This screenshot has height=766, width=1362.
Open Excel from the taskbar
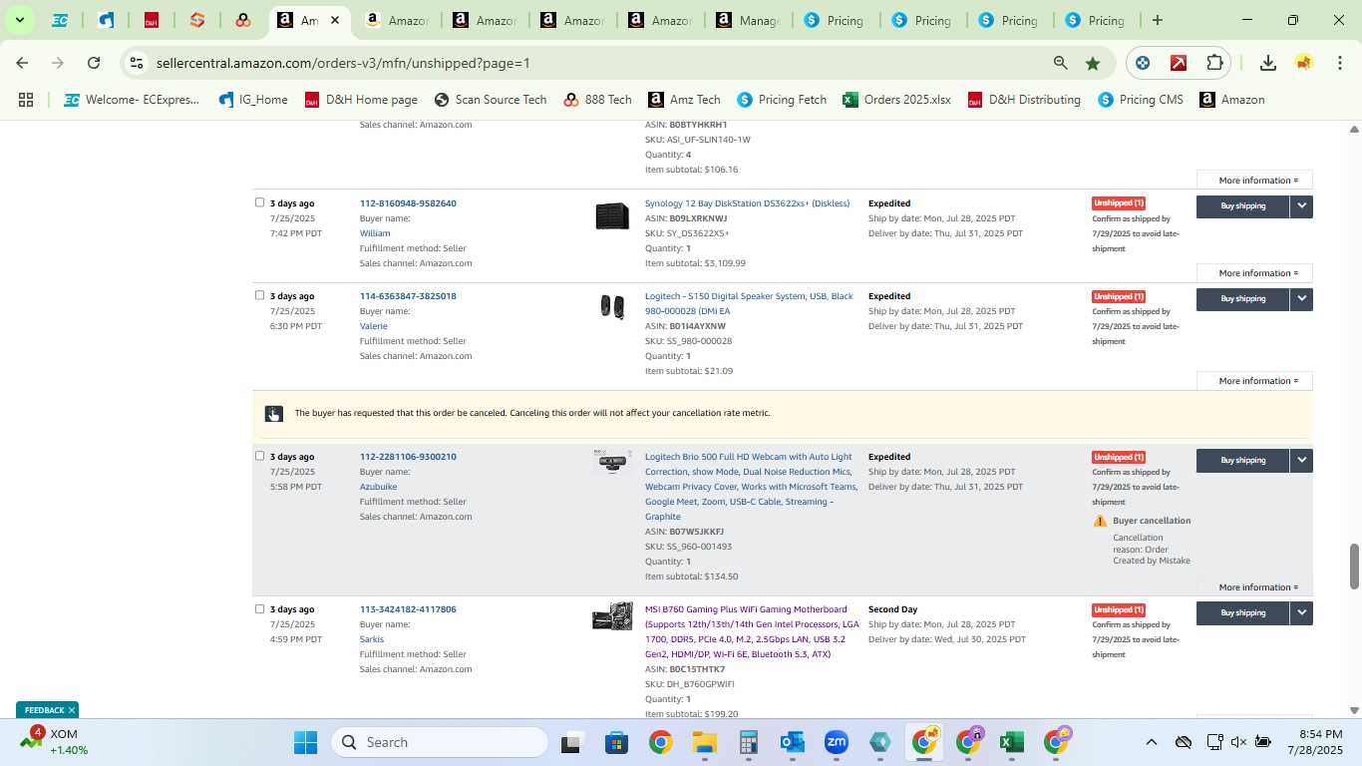pos(1012,742)
